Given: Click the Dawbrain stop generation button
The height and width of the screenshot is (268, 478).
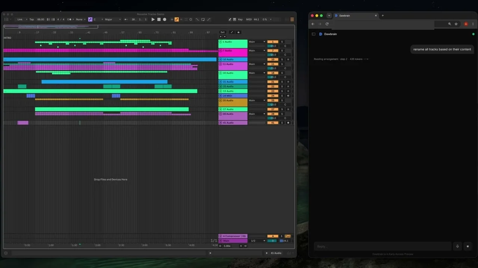Looking at the screenshot, I should click(468, 246).
